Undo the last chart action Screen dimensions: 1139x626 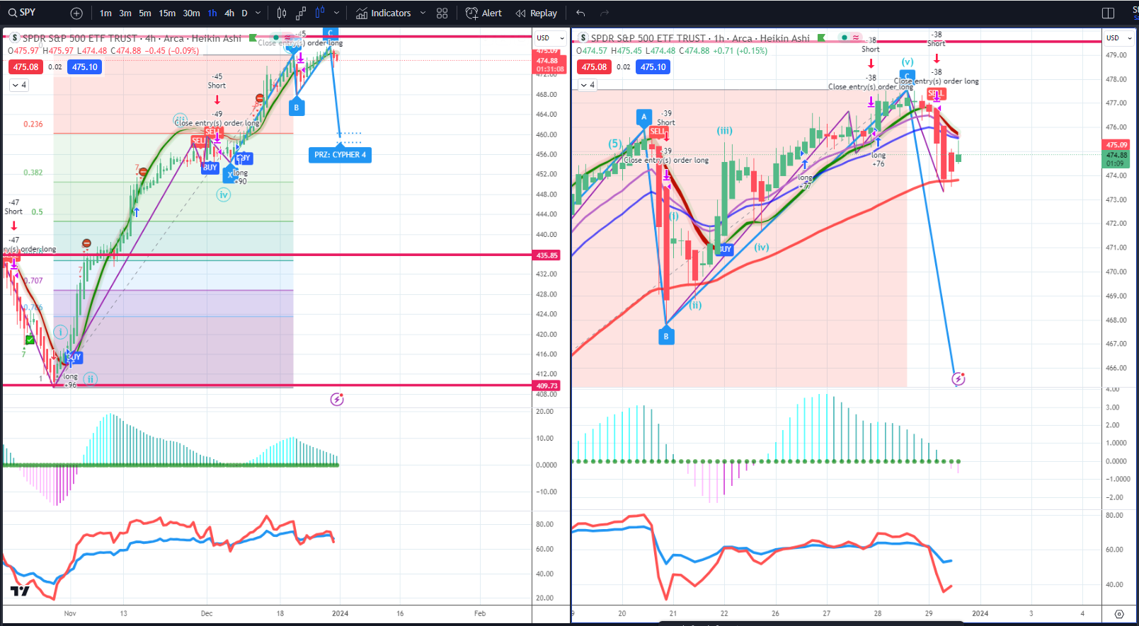click(x=580, y=13)
